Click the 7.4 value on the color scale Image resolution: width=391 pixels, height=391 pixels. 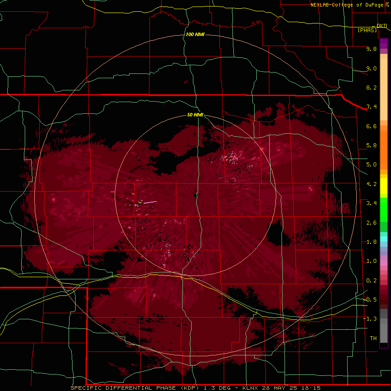(371, 107)
